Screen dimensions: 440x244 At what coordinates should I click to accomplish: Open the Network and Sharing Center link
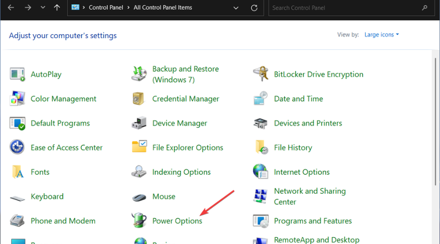[x=310, y=196]
